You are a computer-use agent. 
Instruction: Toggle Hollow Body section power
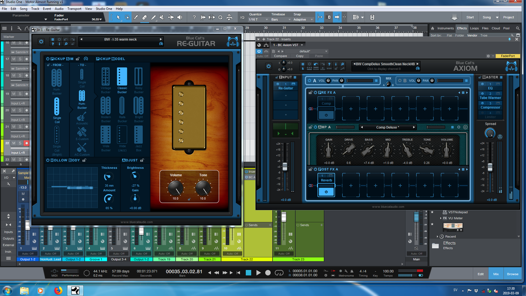coord(48,160)
